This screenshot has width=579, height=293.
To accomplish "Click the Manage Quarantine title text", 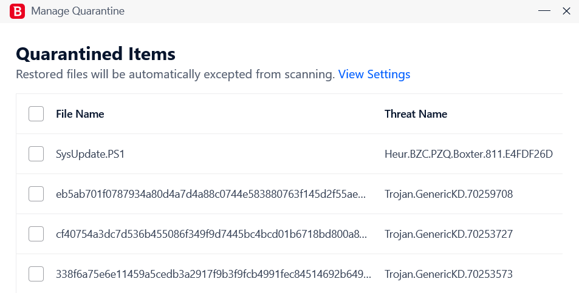I will pos(78,11).
